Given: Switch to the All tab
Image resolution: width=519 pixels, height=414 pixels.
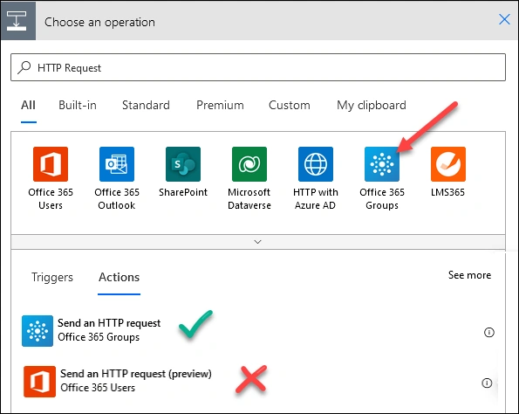Looking at the screenshot, I should pos(28,106).
